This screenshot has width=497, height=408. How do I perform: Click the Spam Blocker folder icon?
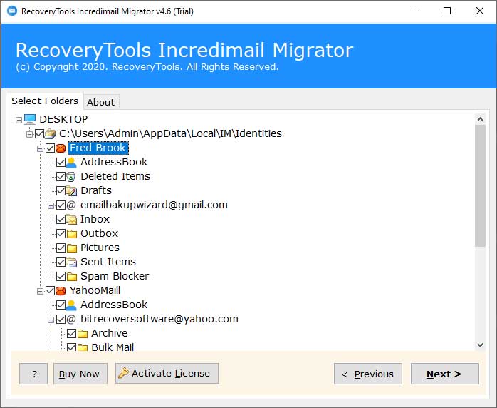[72, 277]
